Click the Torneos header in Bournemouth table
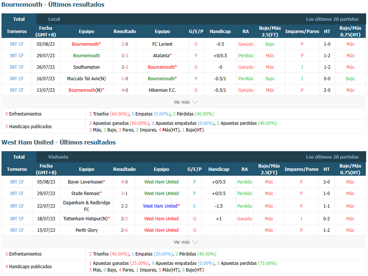The image size is (368, 276). (x=17, y=31)
